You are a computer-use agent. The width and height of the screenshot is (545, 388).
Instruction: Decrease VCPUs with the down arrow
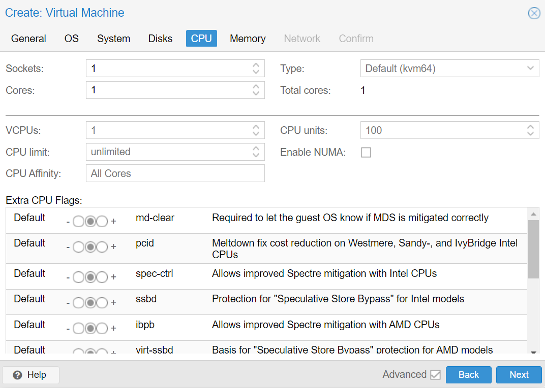pos(256,134)
